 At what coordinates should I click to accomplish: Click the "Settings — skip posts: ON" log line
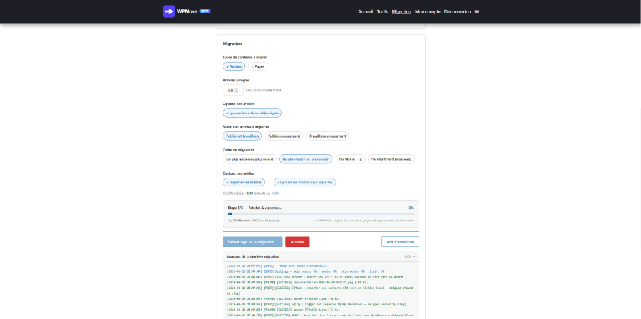305,271
